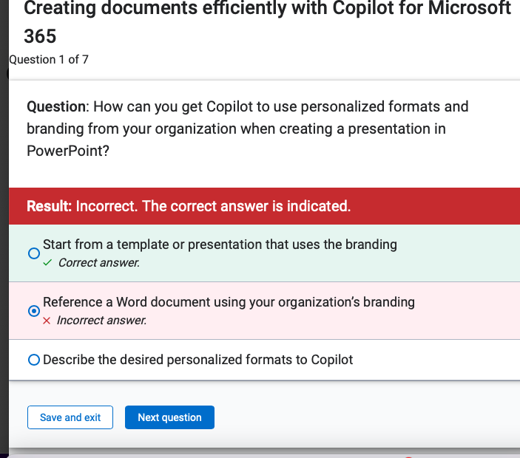Choose 'Describe the desired personalized formats' radio option
This screenshot has height=458, width=520.
click(x=34, y=360)
